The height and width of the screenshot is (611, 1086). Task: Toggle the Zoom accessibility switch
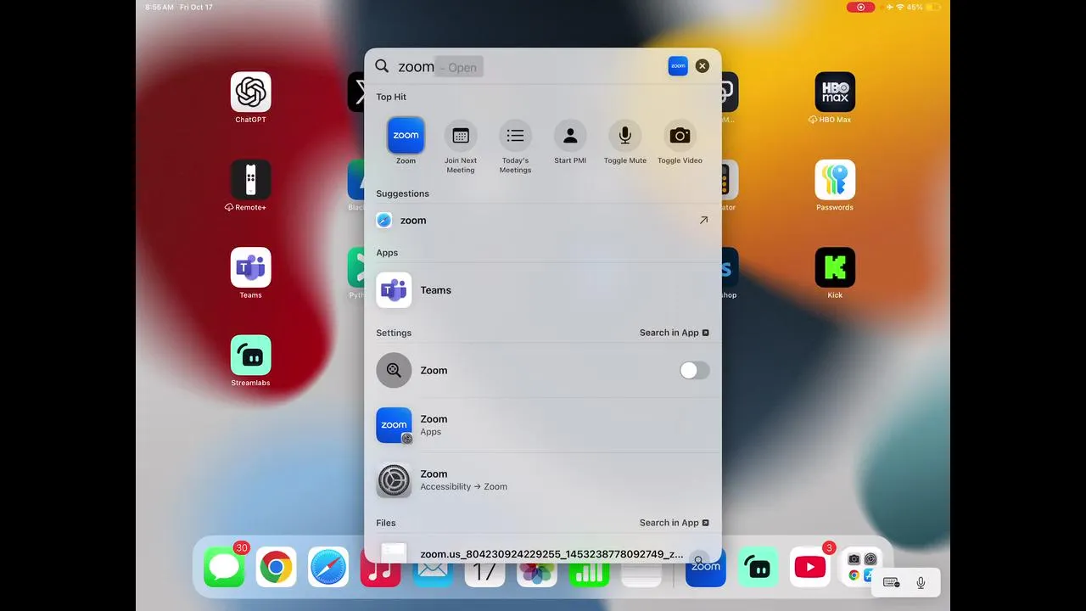[694, 370]
